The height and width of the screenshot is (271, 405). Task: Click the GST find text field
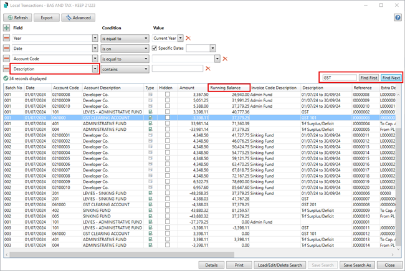click(x=340, y=78)
